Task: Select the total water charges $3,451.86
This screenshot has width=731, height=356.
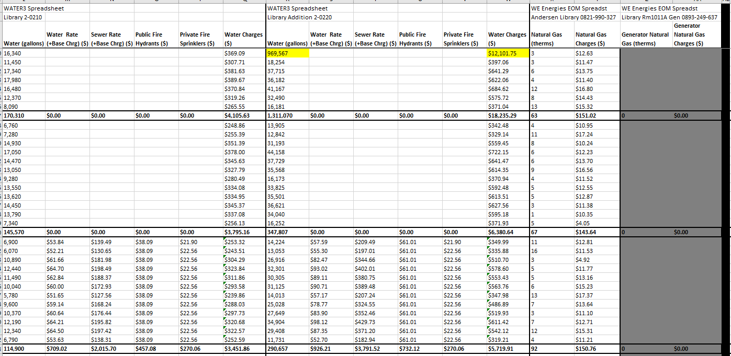Action: click(244, 349)
